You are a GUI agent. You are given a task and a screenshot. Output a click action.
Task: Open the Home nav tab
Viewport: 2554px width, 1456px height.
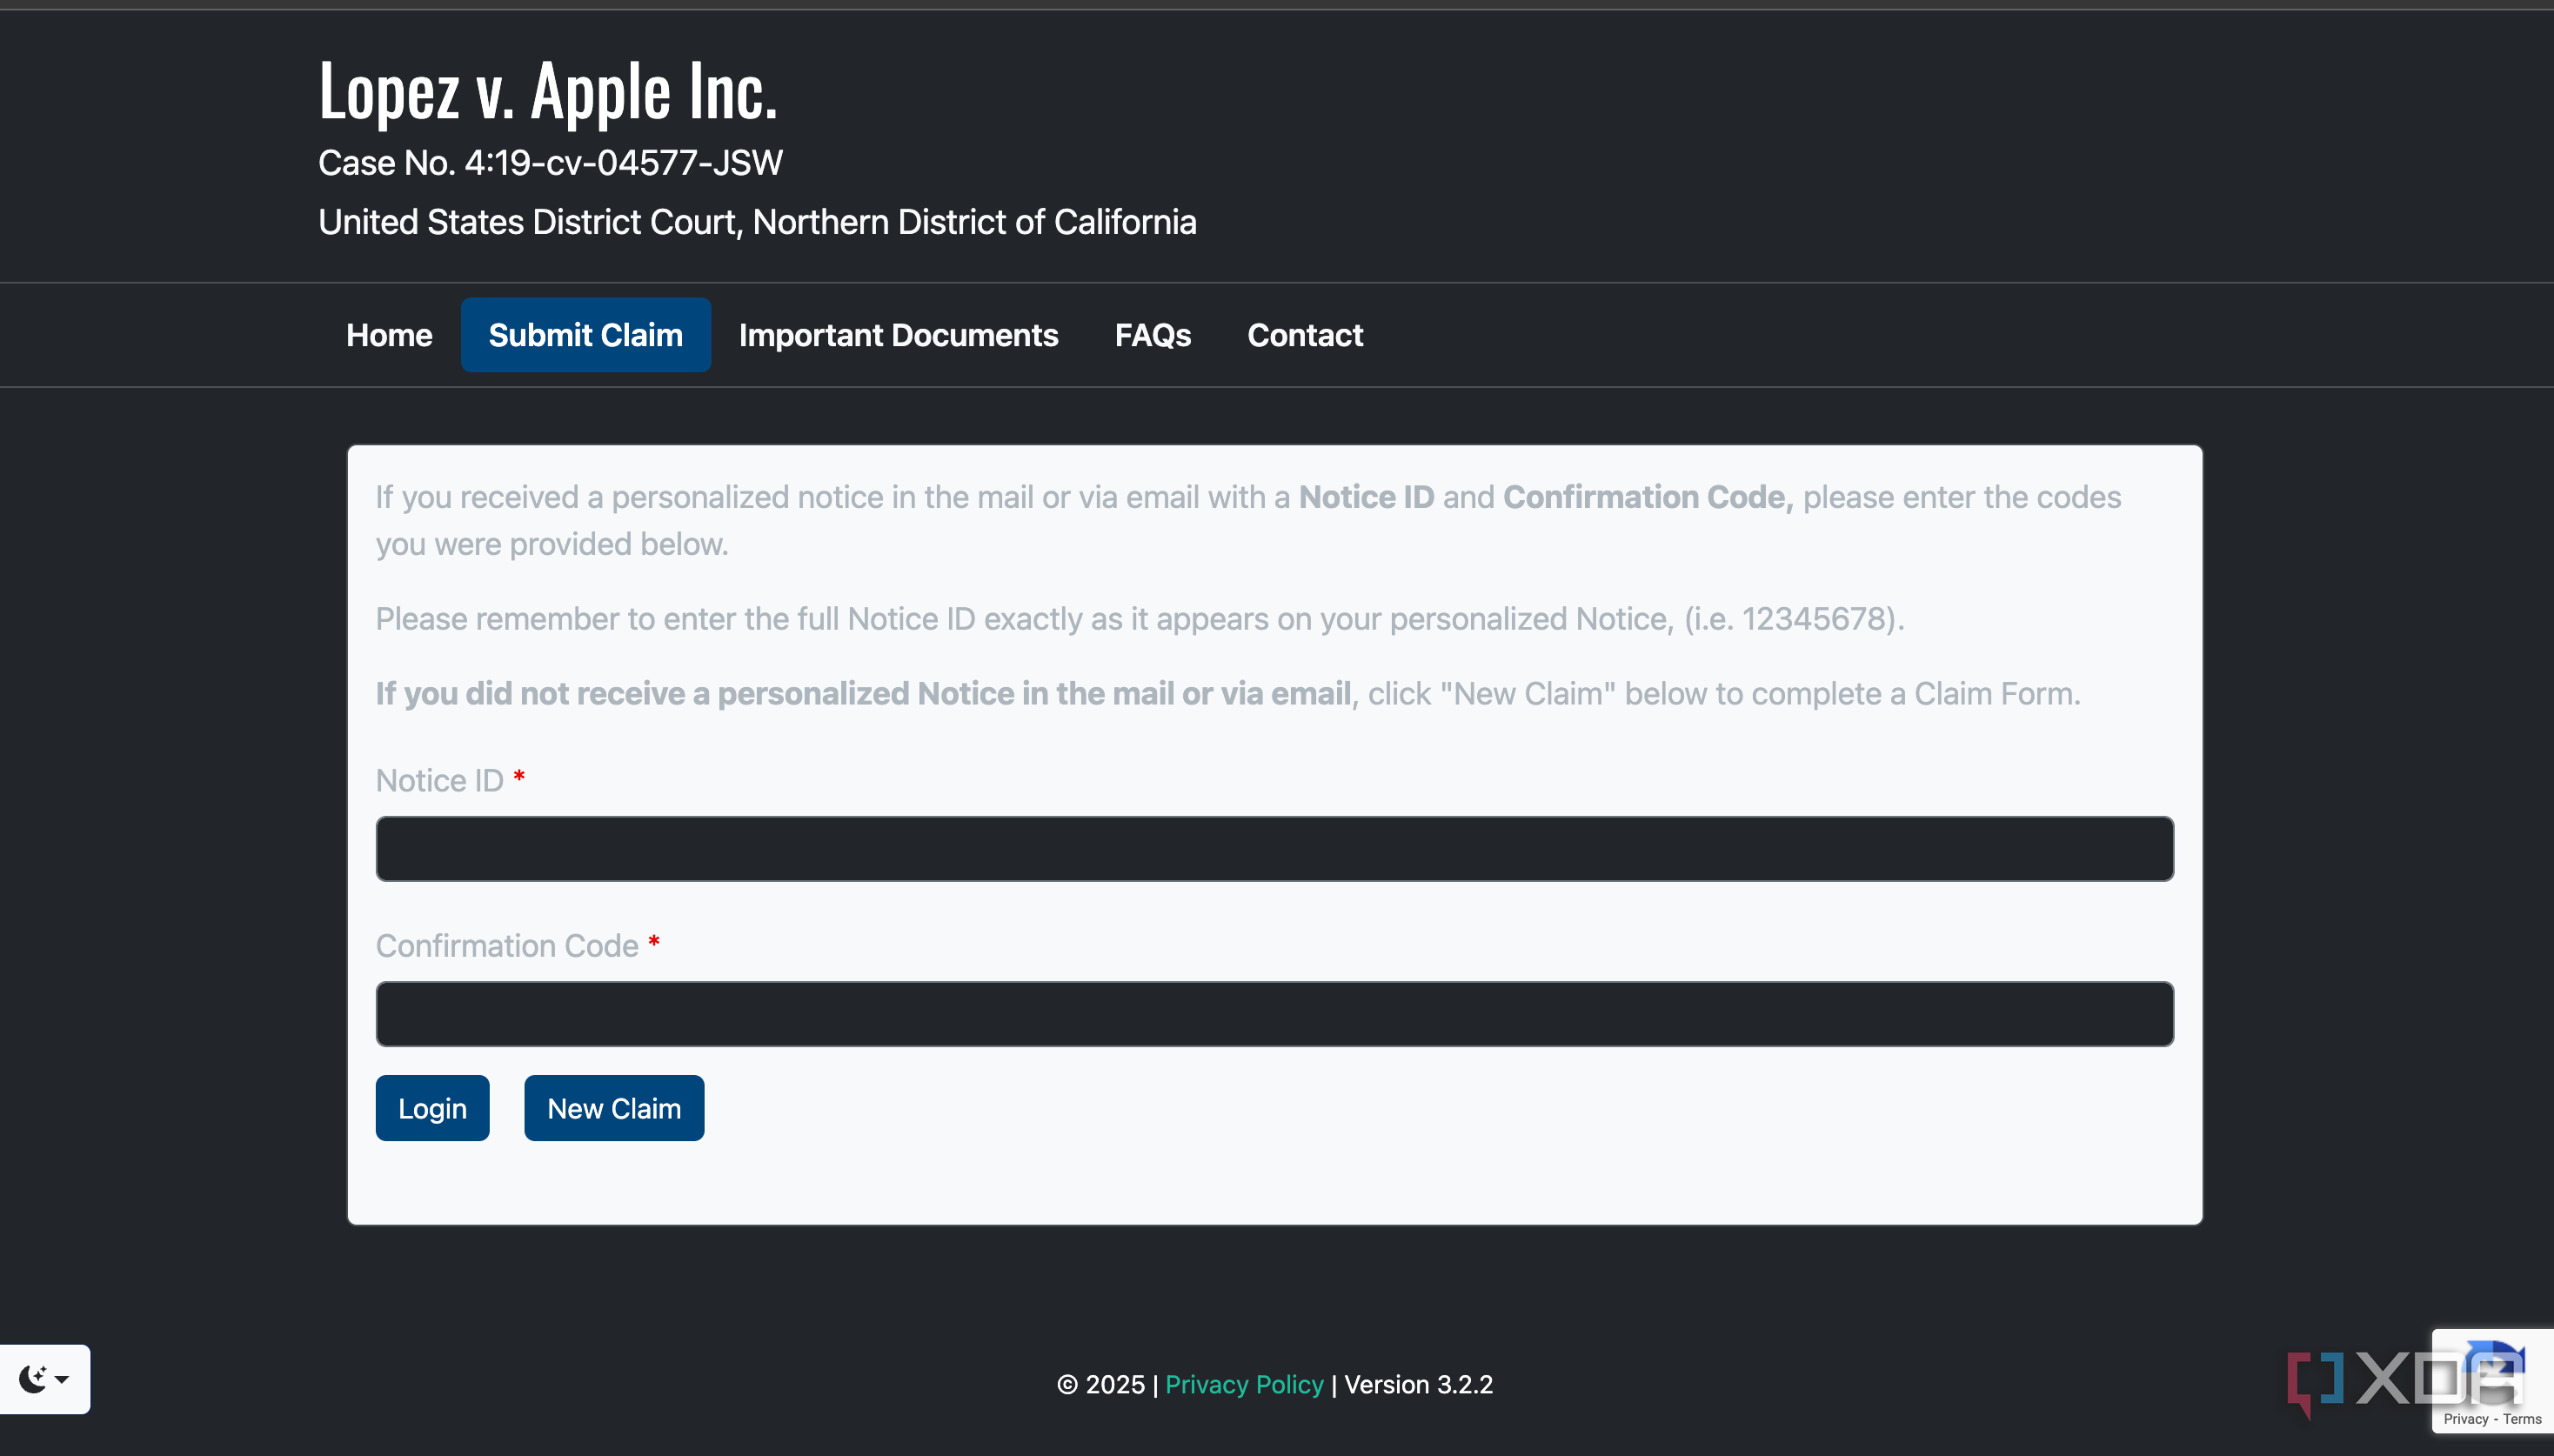(x=389, y=335)
